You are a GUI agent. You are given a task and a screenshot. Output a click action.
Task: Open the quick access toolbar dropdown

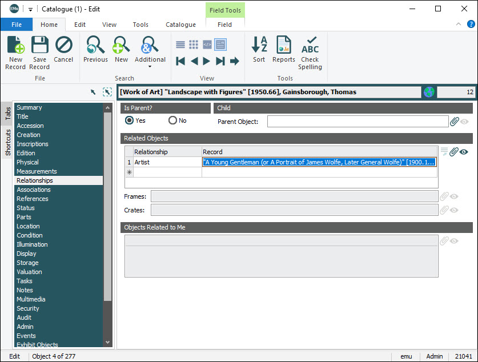pos(30,9)
